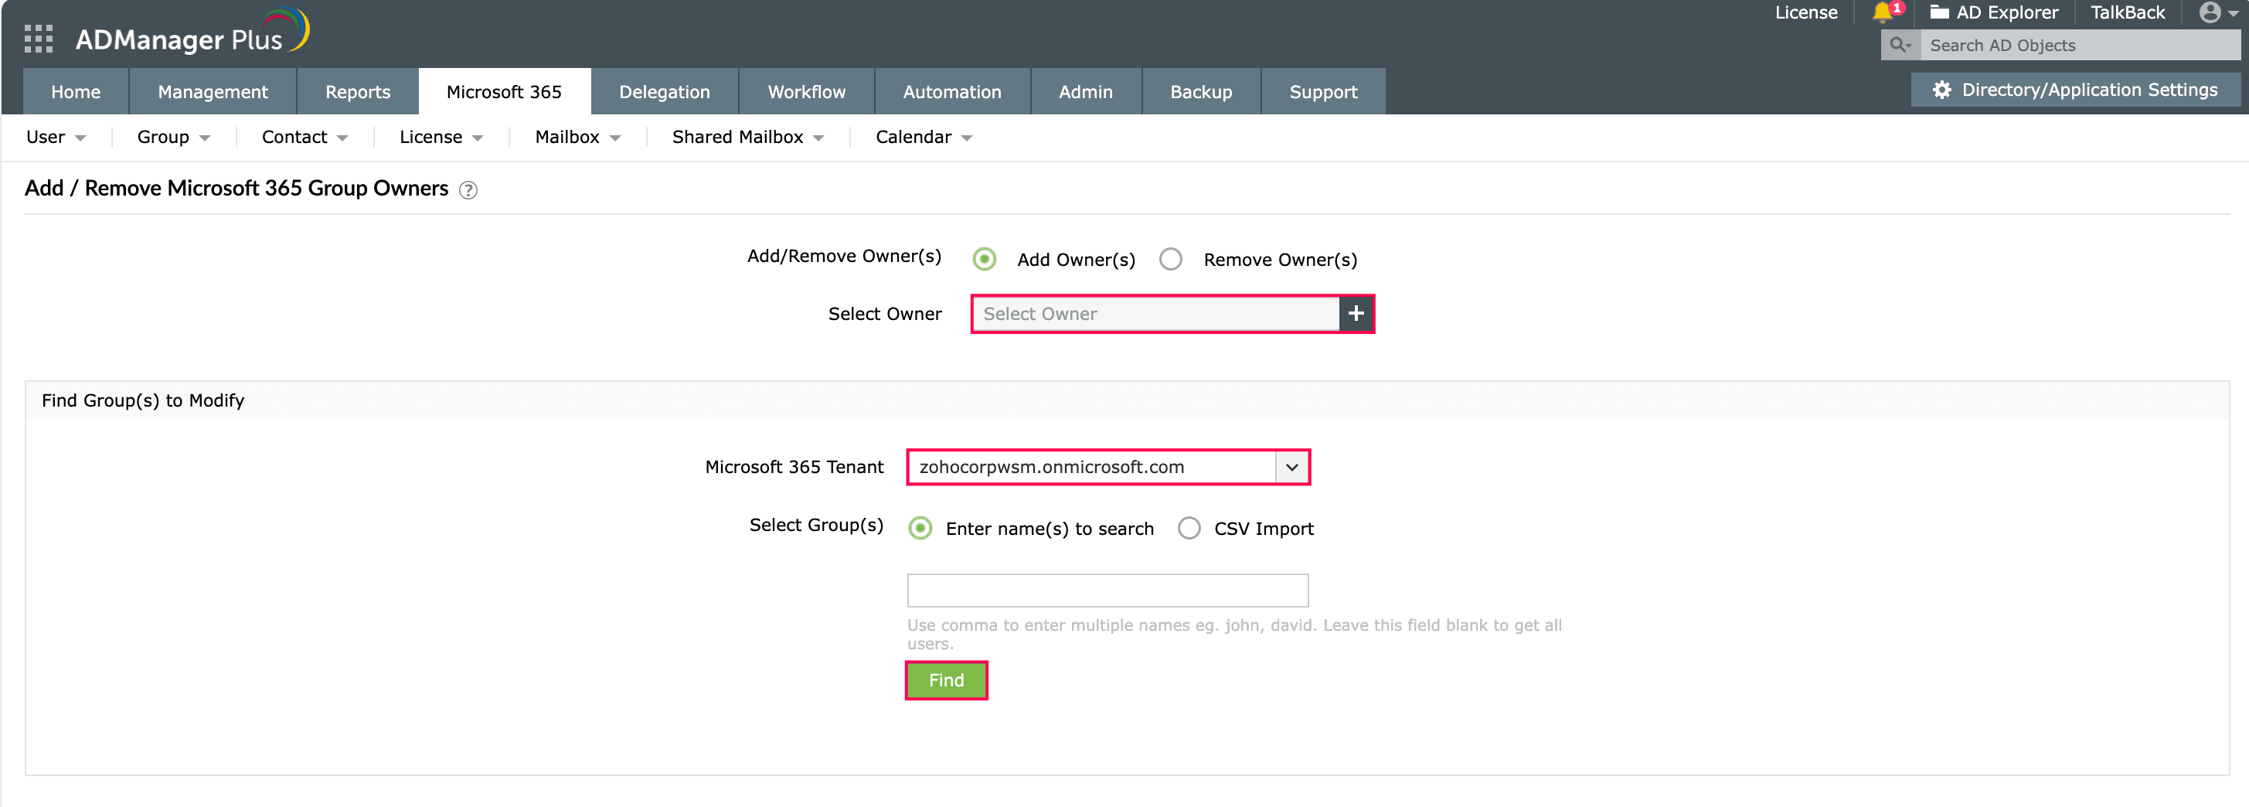Image resolution: width=2249 pixels, height=807 pixels.
Task: Expand the Microsoft 365 Tenant dropdown
Action: [1292, 467]
